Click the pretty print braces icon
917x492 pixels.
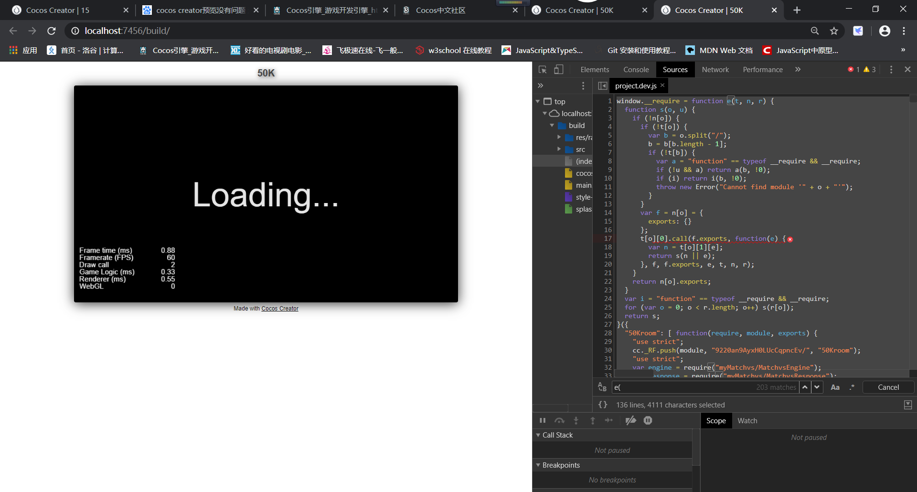point(603,405)
